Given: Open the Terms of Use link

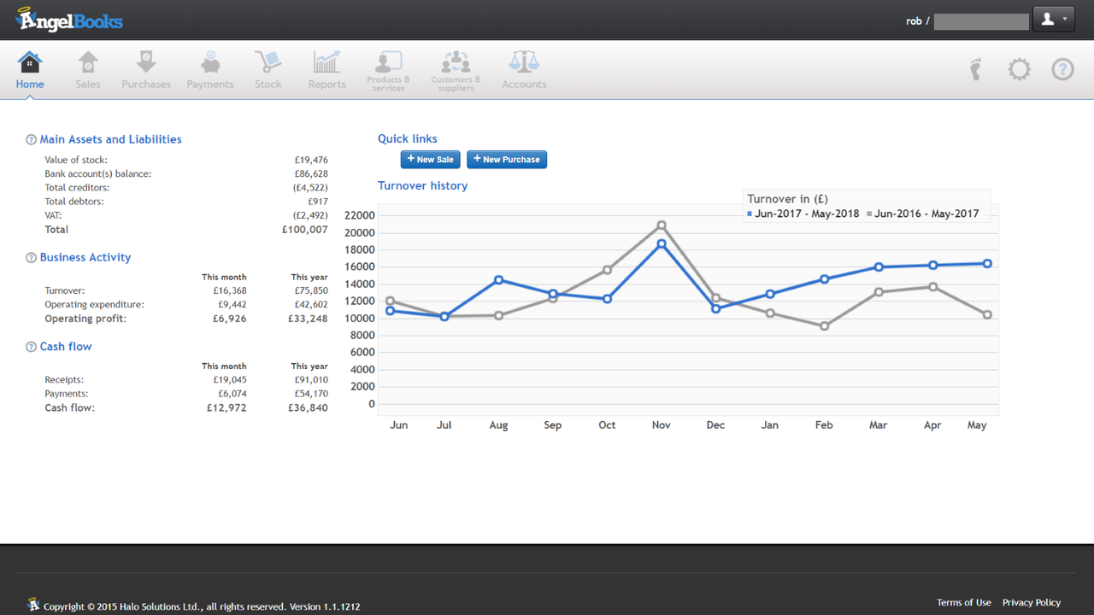Looking at the screenshot, I should pyautogui.click(x=963, y=601).
